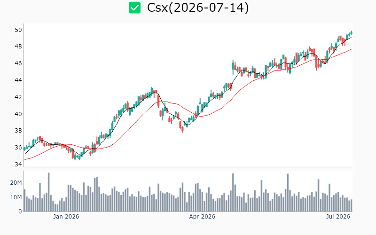Click the last green candlestick in July
Viewport: 376px width, 235px height.
(x=352, y=32)
